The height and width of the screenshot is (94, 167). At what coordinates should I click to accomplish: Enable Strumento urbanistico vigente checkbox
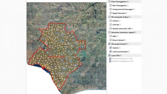(109, 32)
